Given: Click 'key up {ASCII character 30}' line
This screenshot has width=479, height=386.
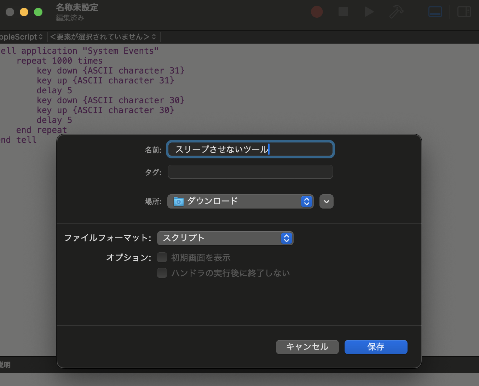Looking at the screenshot, I should (x=105, y=110).
